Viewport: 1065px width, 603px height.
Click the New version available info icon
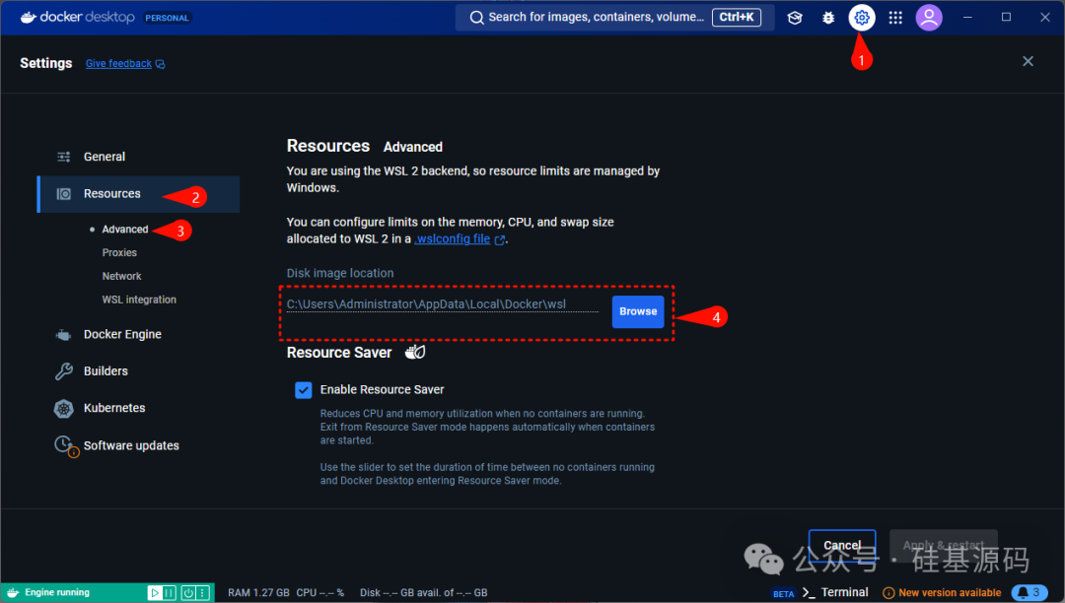click(x=887, y=593)
